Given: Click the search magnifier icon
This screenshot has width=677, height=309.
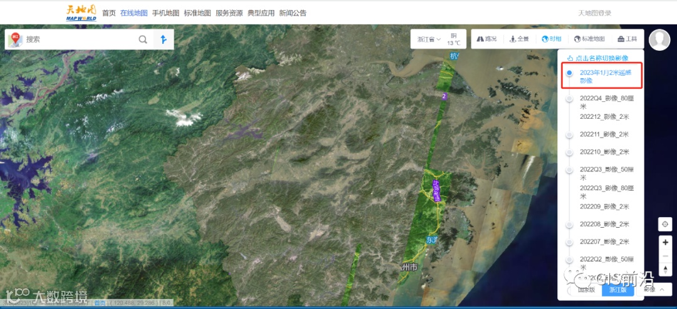Looking at the screenshot, I should tap(143, 39).
